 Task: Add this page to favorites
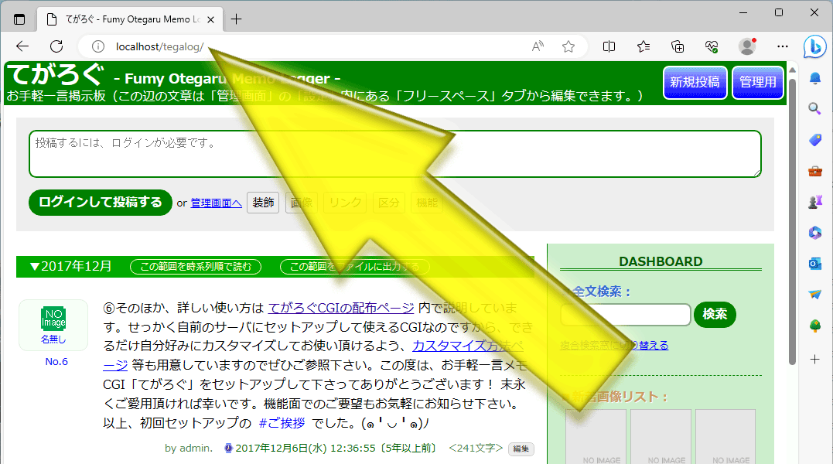(x=568, y=46)
